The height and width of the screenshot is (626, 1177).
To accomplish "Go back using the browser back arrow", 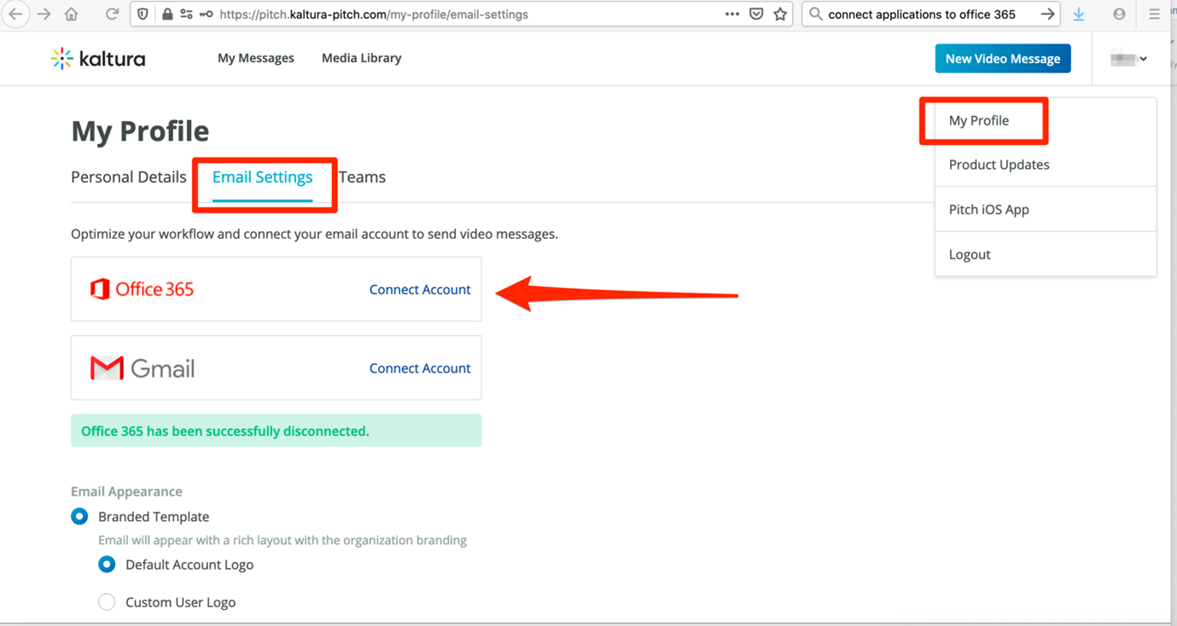I will (x=15, y=14).
